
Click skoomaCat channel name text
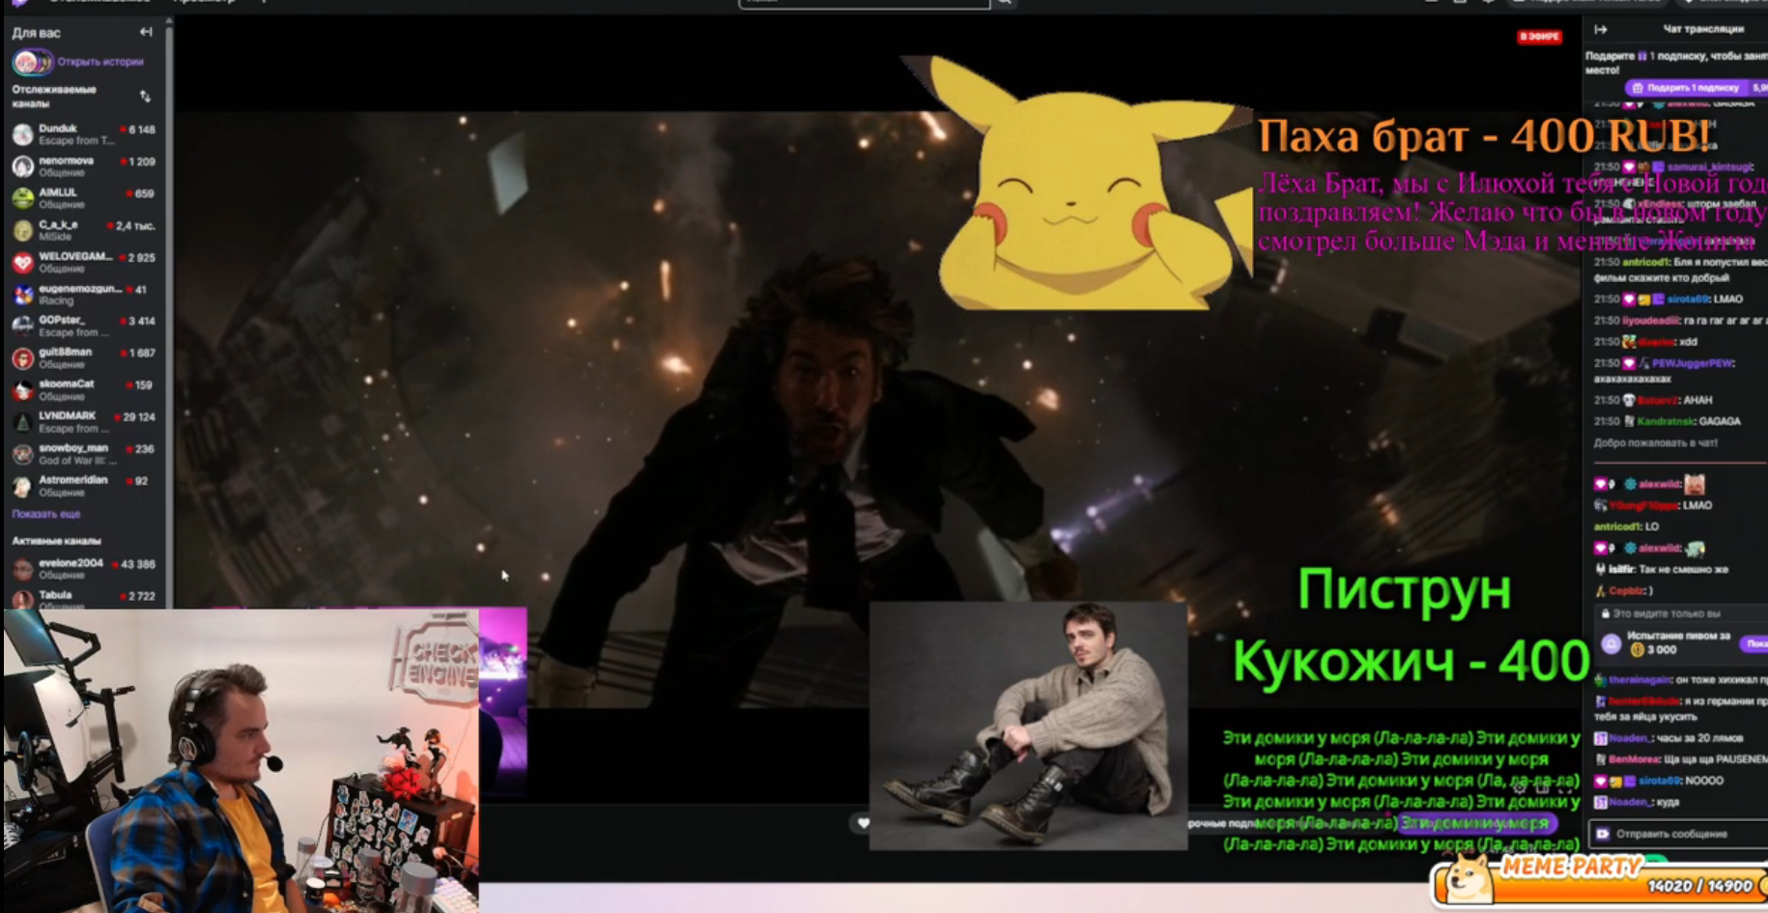tap(67, 384)
